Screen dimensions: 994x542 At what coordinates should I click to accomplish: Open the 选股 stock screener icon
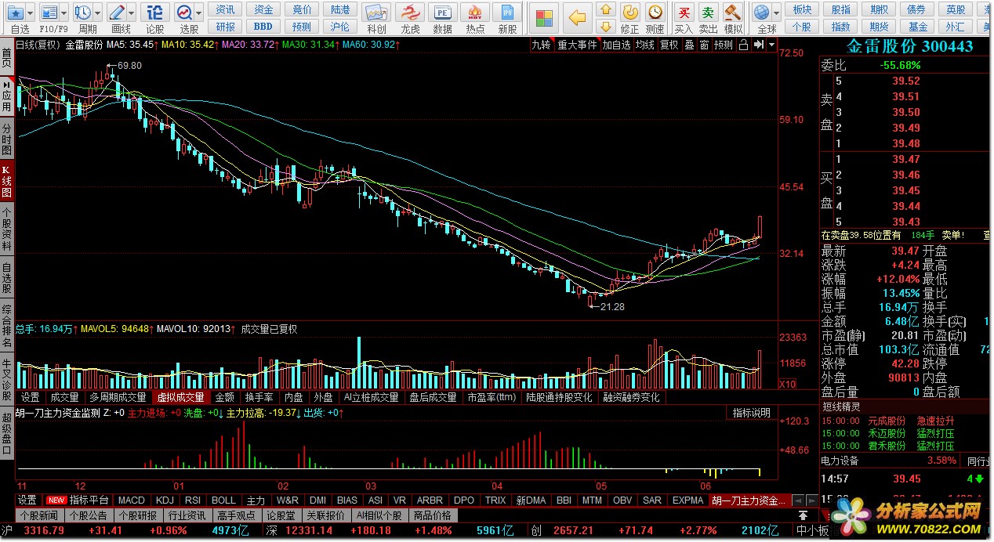[x=185, y=13]
